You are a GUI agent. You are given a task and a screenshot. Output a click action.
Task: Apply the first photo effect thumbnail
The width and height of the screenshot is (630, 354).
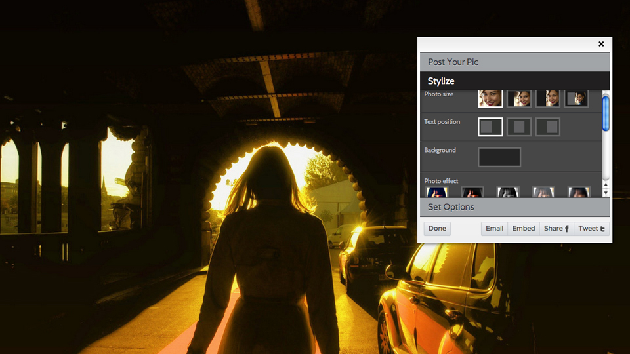click(x=437, y=192)
